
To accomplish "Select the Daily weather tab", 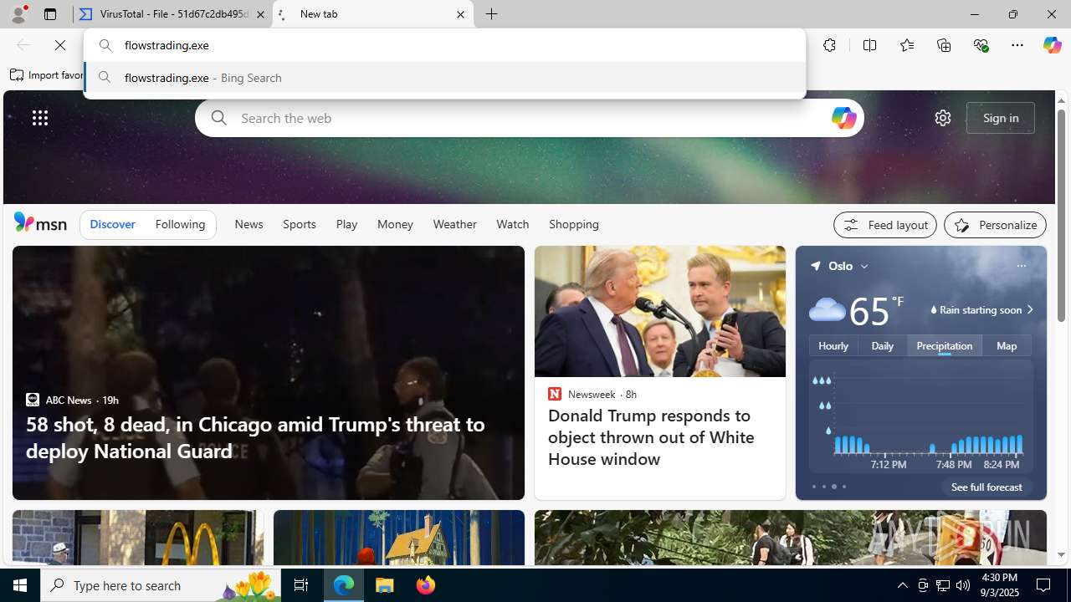I will pos(882,345).
